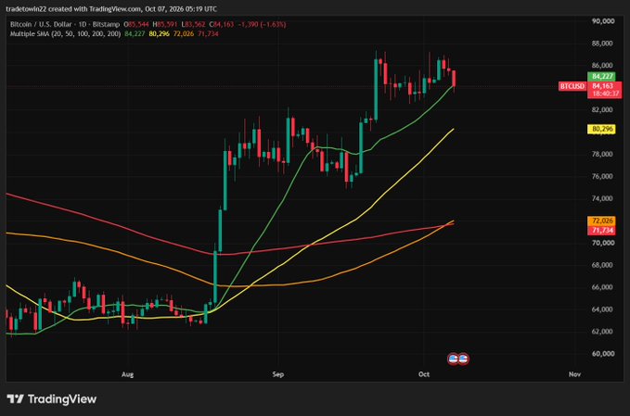Image resolution: width=630 pixels, height=416 pixels.
Task: Open the right US flag economic event marker
Action: pyautogui.click(x=463, y=359)
